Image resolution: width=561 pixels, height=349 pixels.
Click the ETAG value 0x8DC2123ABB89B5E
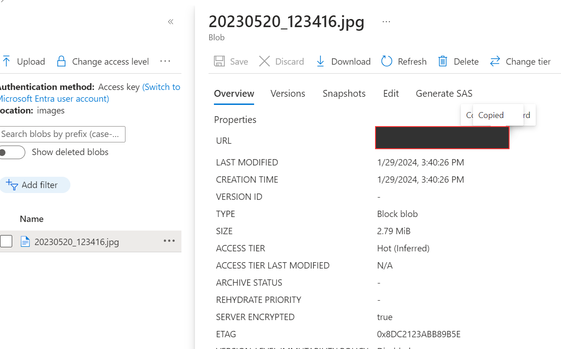pyautogui.click(x=419, y=334)
